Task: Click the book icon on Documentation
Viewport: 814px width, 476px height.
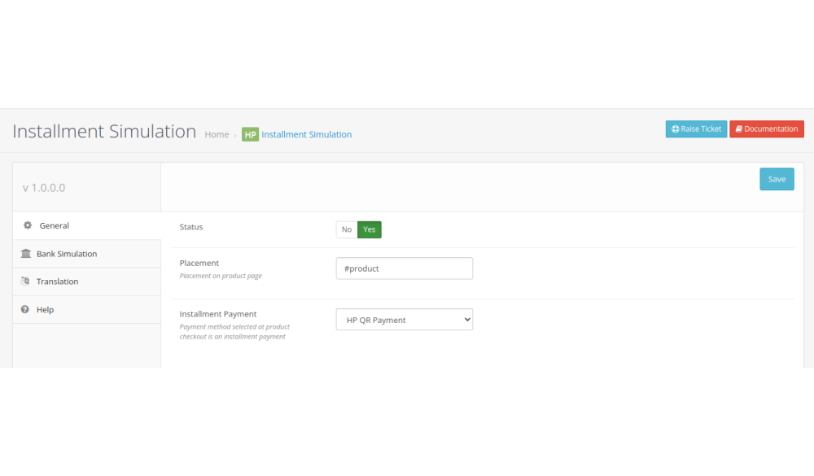Action: (738, 129)
